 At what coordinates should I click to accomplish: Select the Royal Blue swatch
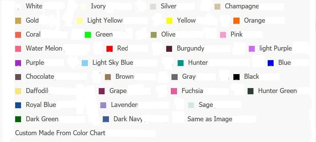tap(18, 105)
